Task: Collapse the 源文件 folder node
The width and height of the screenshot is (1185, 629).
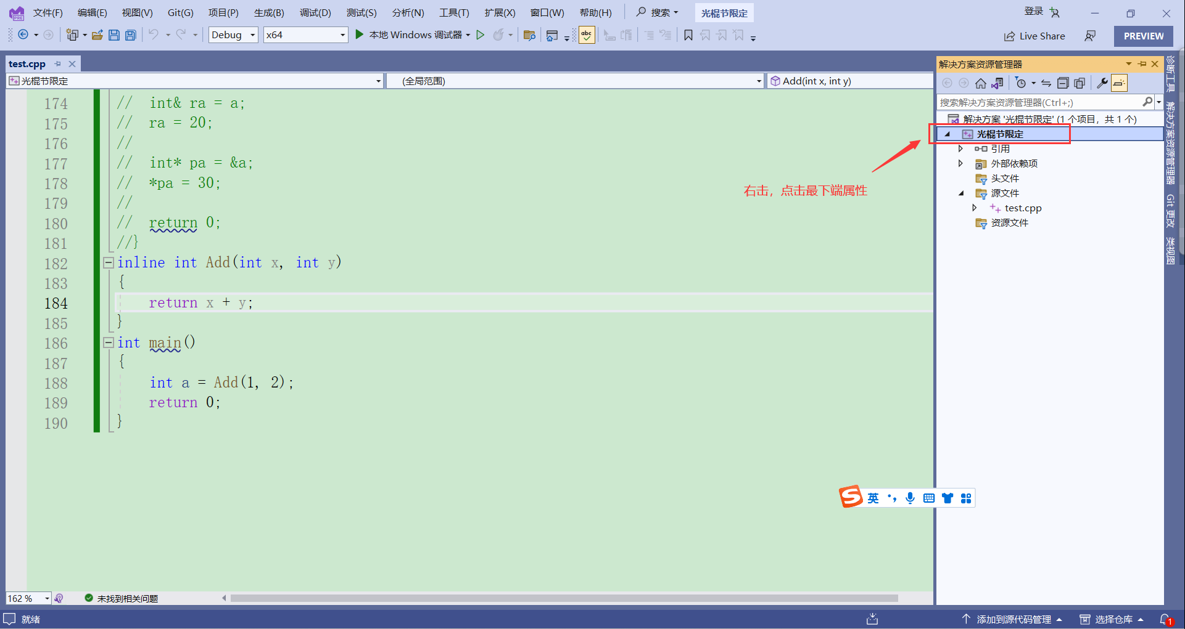Action: [x=960, y=193]
